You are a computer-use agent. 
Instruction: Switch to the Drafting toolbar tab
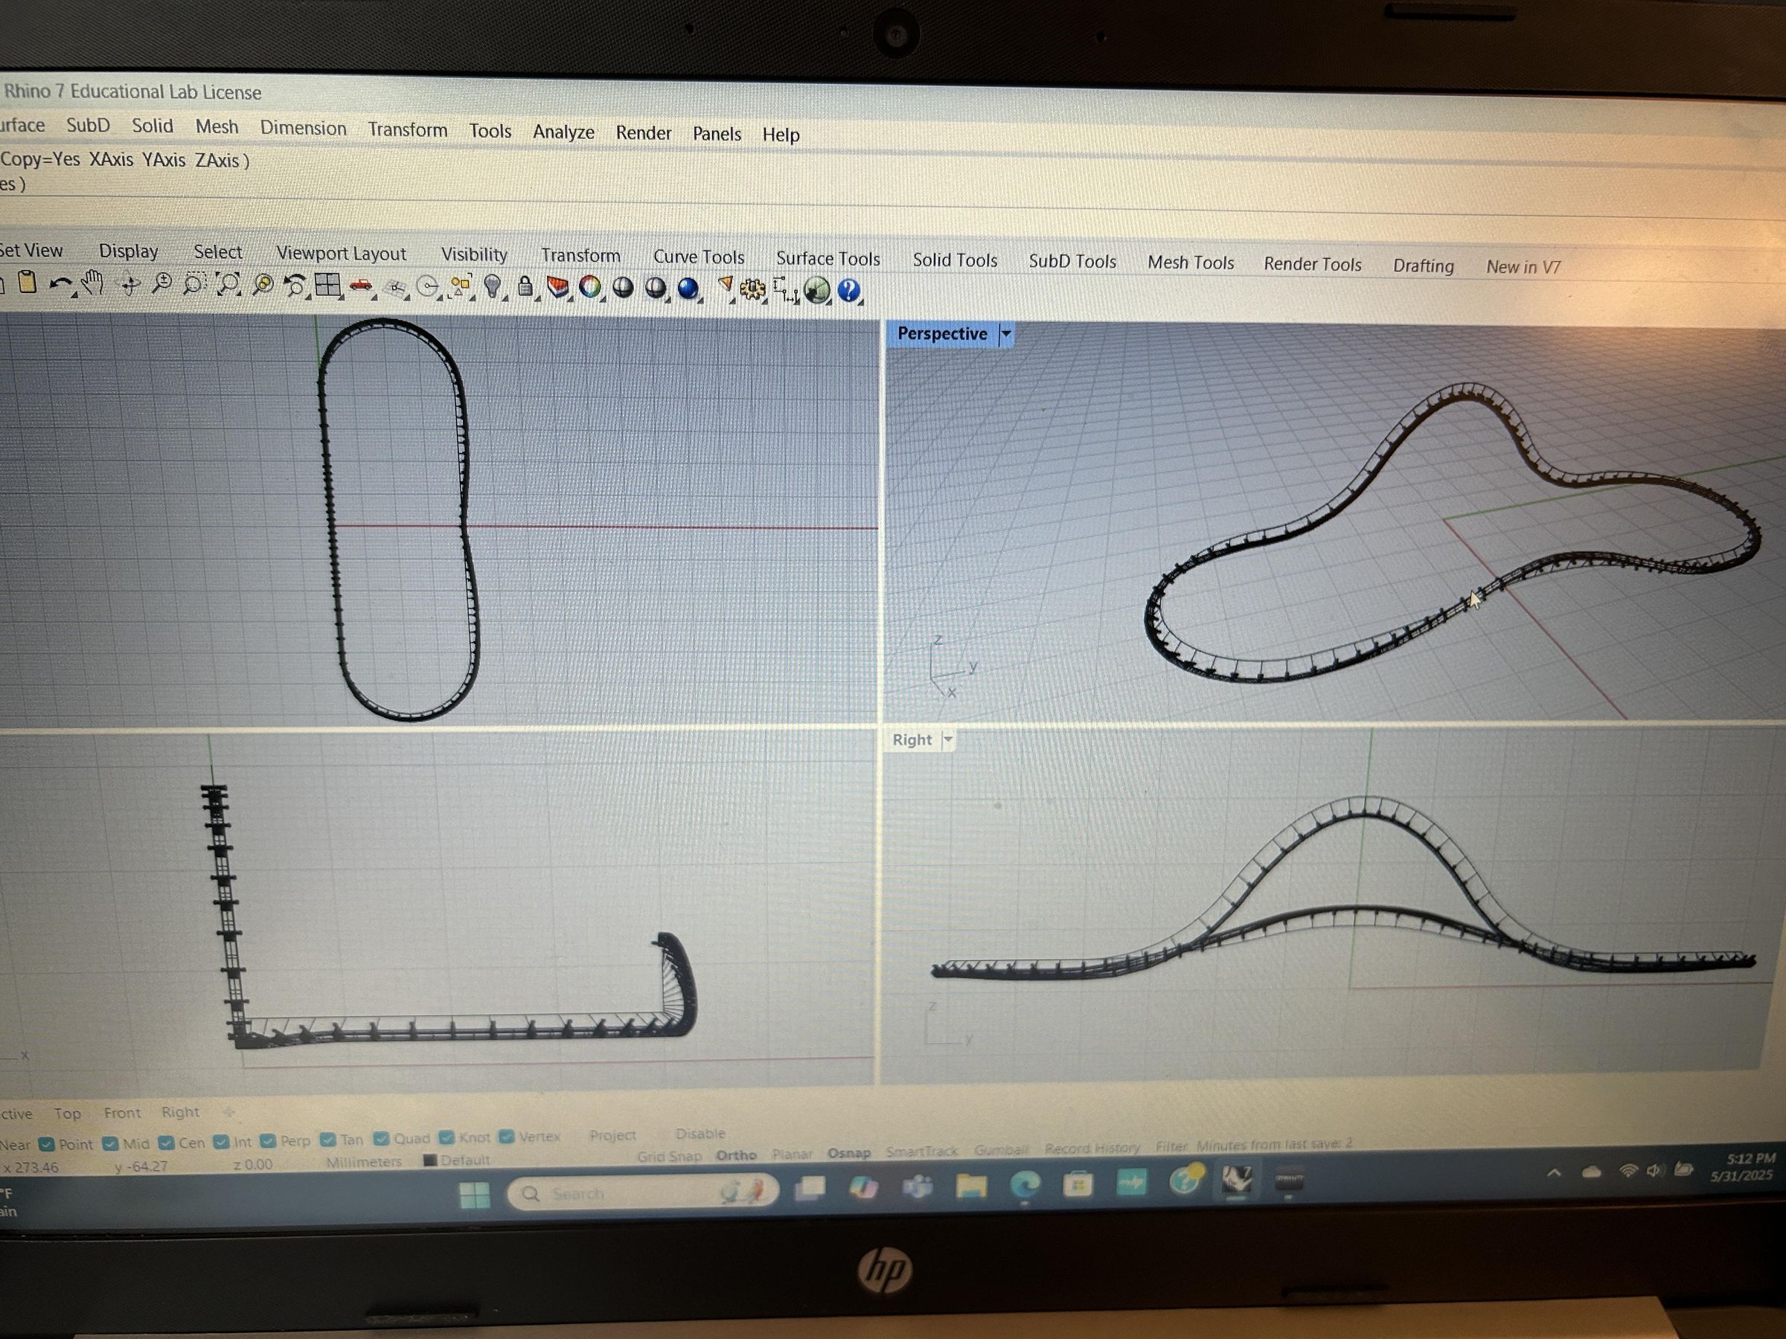1423,266
